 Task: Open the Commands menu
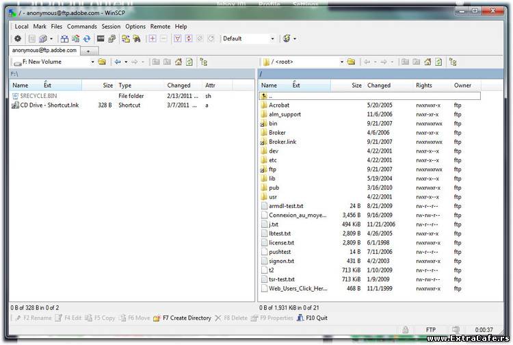(x=82, y=27)
